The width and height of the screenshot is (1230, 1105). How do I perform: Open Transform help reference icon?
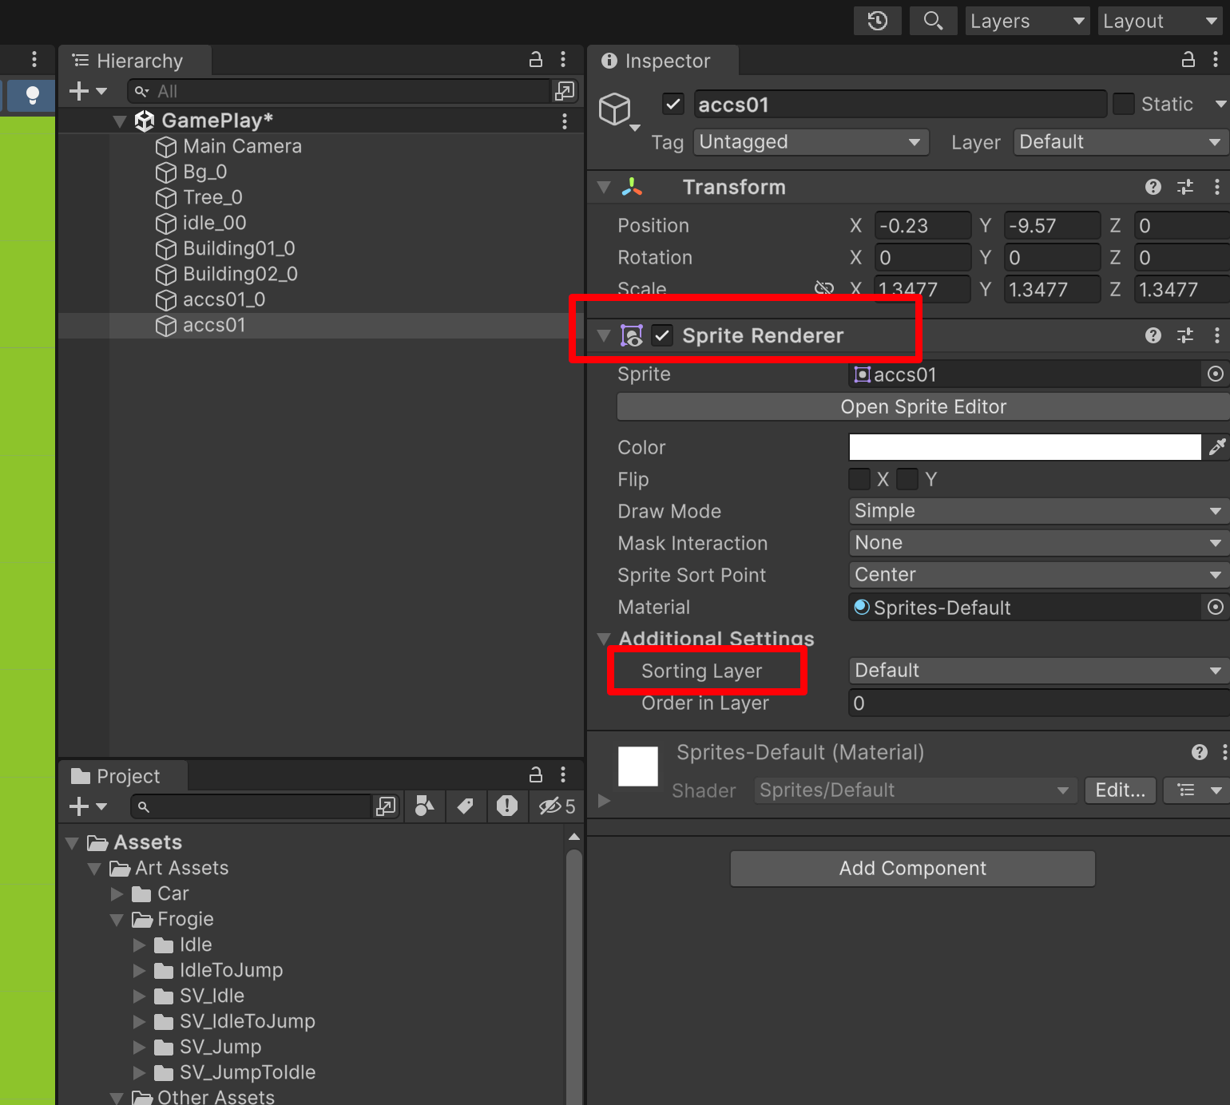(x=1153, y=187)
